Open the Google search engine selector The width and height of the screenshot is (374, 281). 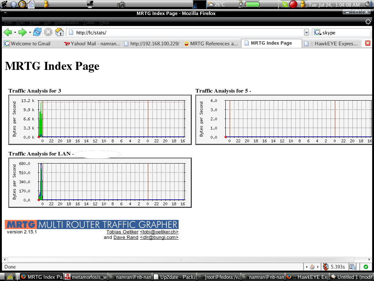tap(317, 33)
